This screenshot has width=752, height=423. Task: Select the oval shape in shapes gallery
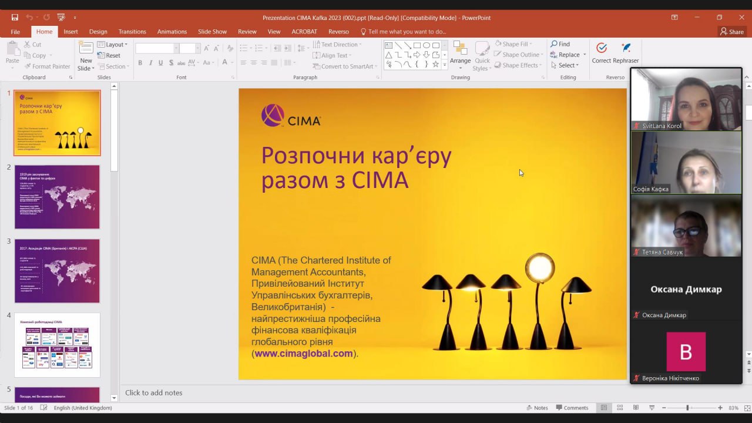coord(426,45)
